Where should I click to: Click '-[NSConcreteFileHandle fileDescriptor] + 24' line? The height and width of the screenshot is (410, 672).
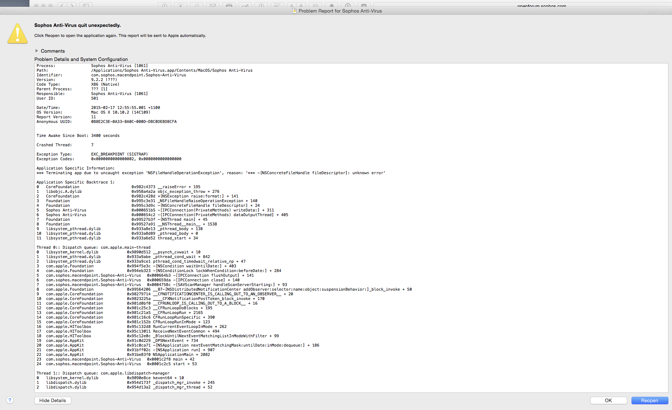pos(148,205)
